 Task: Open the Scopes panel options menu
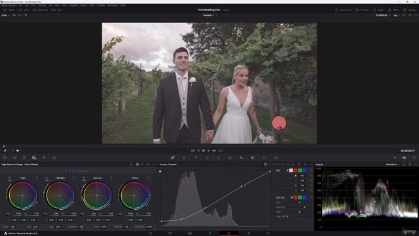416,165
